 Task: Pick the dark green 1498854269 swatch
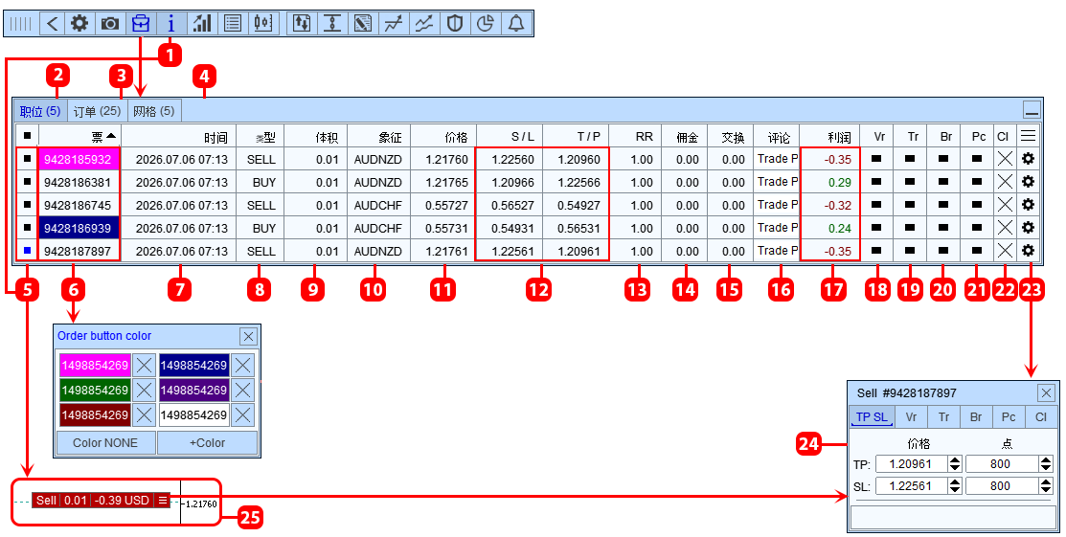pyautogui.click(x=95, y=391)
